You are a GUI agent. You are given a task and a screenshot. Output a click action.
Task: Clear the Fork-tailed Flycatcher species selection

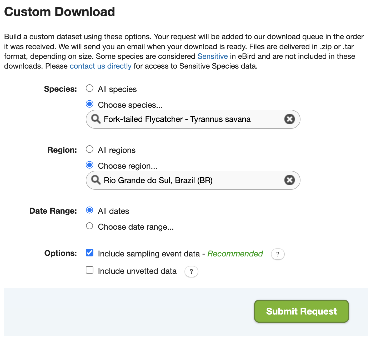289,119
